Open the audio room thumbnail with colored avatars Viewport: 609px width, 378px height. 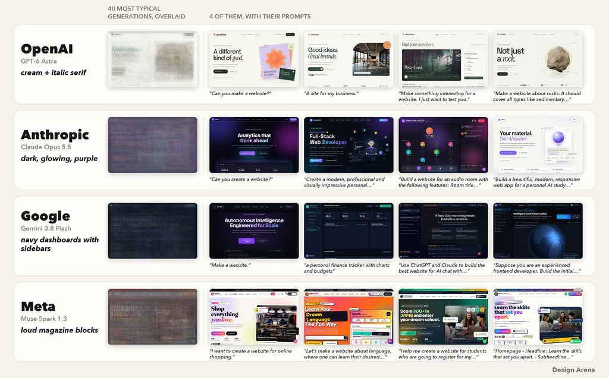point(443,145)
